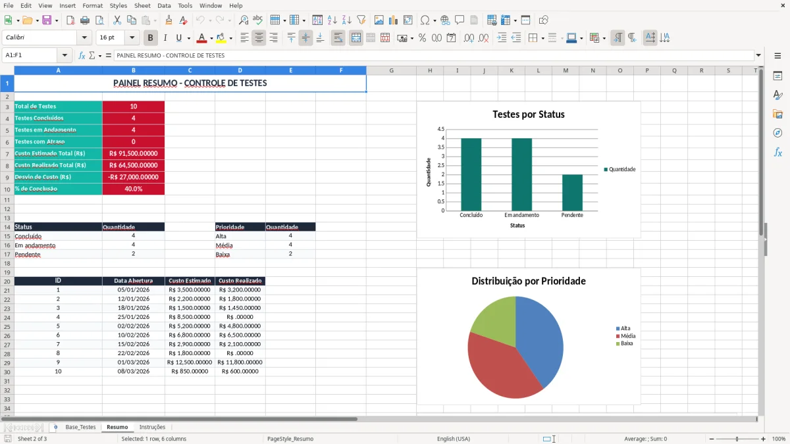Click the formula input line
This screenshot has width=790, height=444.
433,55
